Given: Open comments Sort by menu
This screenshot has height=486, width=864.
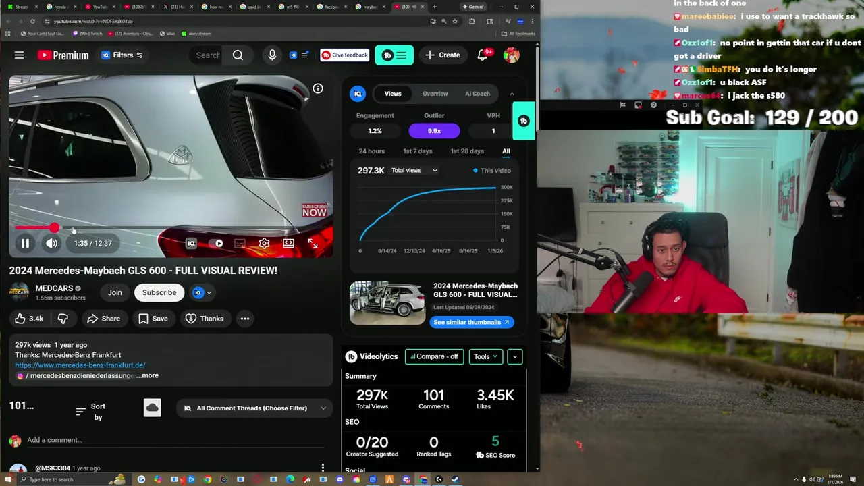Looking at the screenshot, I should (x=90, y=411).
